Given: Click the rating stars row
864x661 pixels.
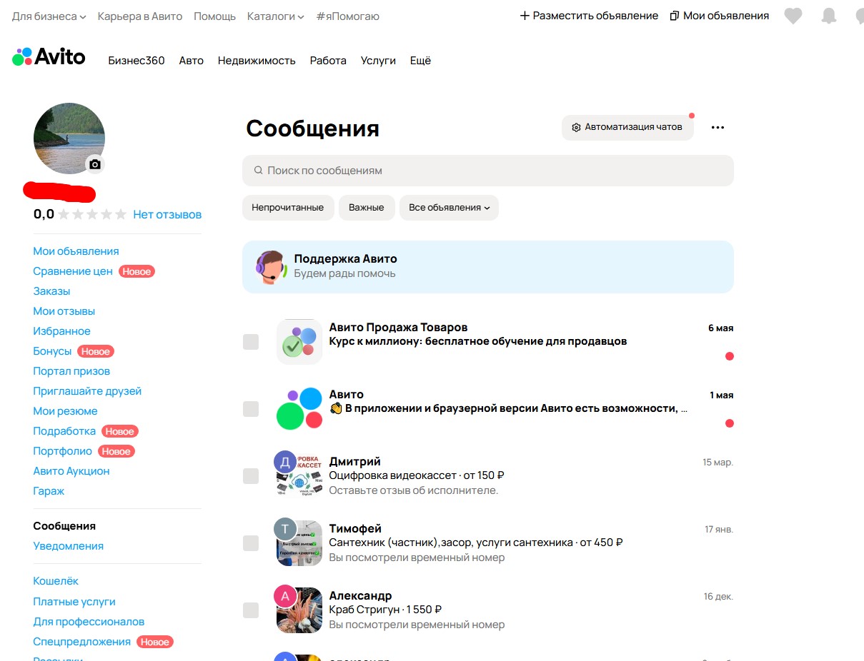Looking at the screenshot, I should click(x=92, y=214).
